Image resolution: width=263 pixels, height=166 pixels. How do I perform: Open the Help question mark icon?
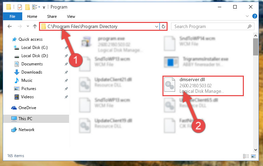[x=254, y=16]
